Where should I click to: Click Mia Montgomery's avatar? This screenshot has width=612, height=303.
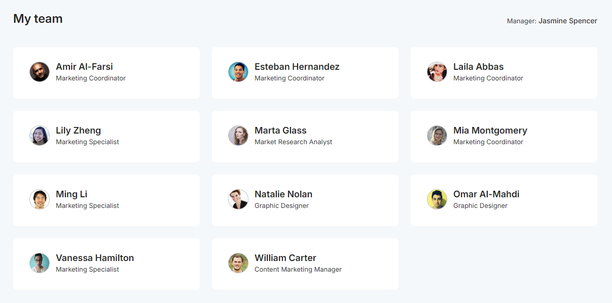pos(437,136)
